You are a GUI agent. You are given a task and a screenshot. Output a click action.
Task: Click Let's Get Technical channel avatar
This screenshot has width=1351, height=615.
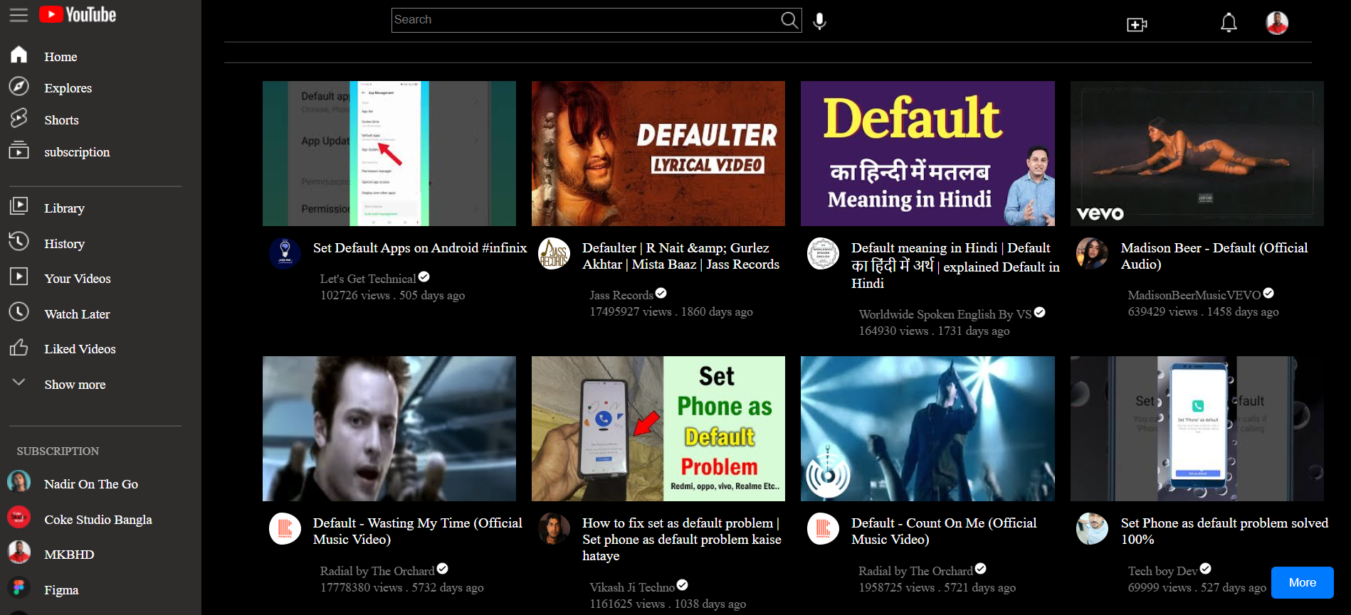coord(285,253)
